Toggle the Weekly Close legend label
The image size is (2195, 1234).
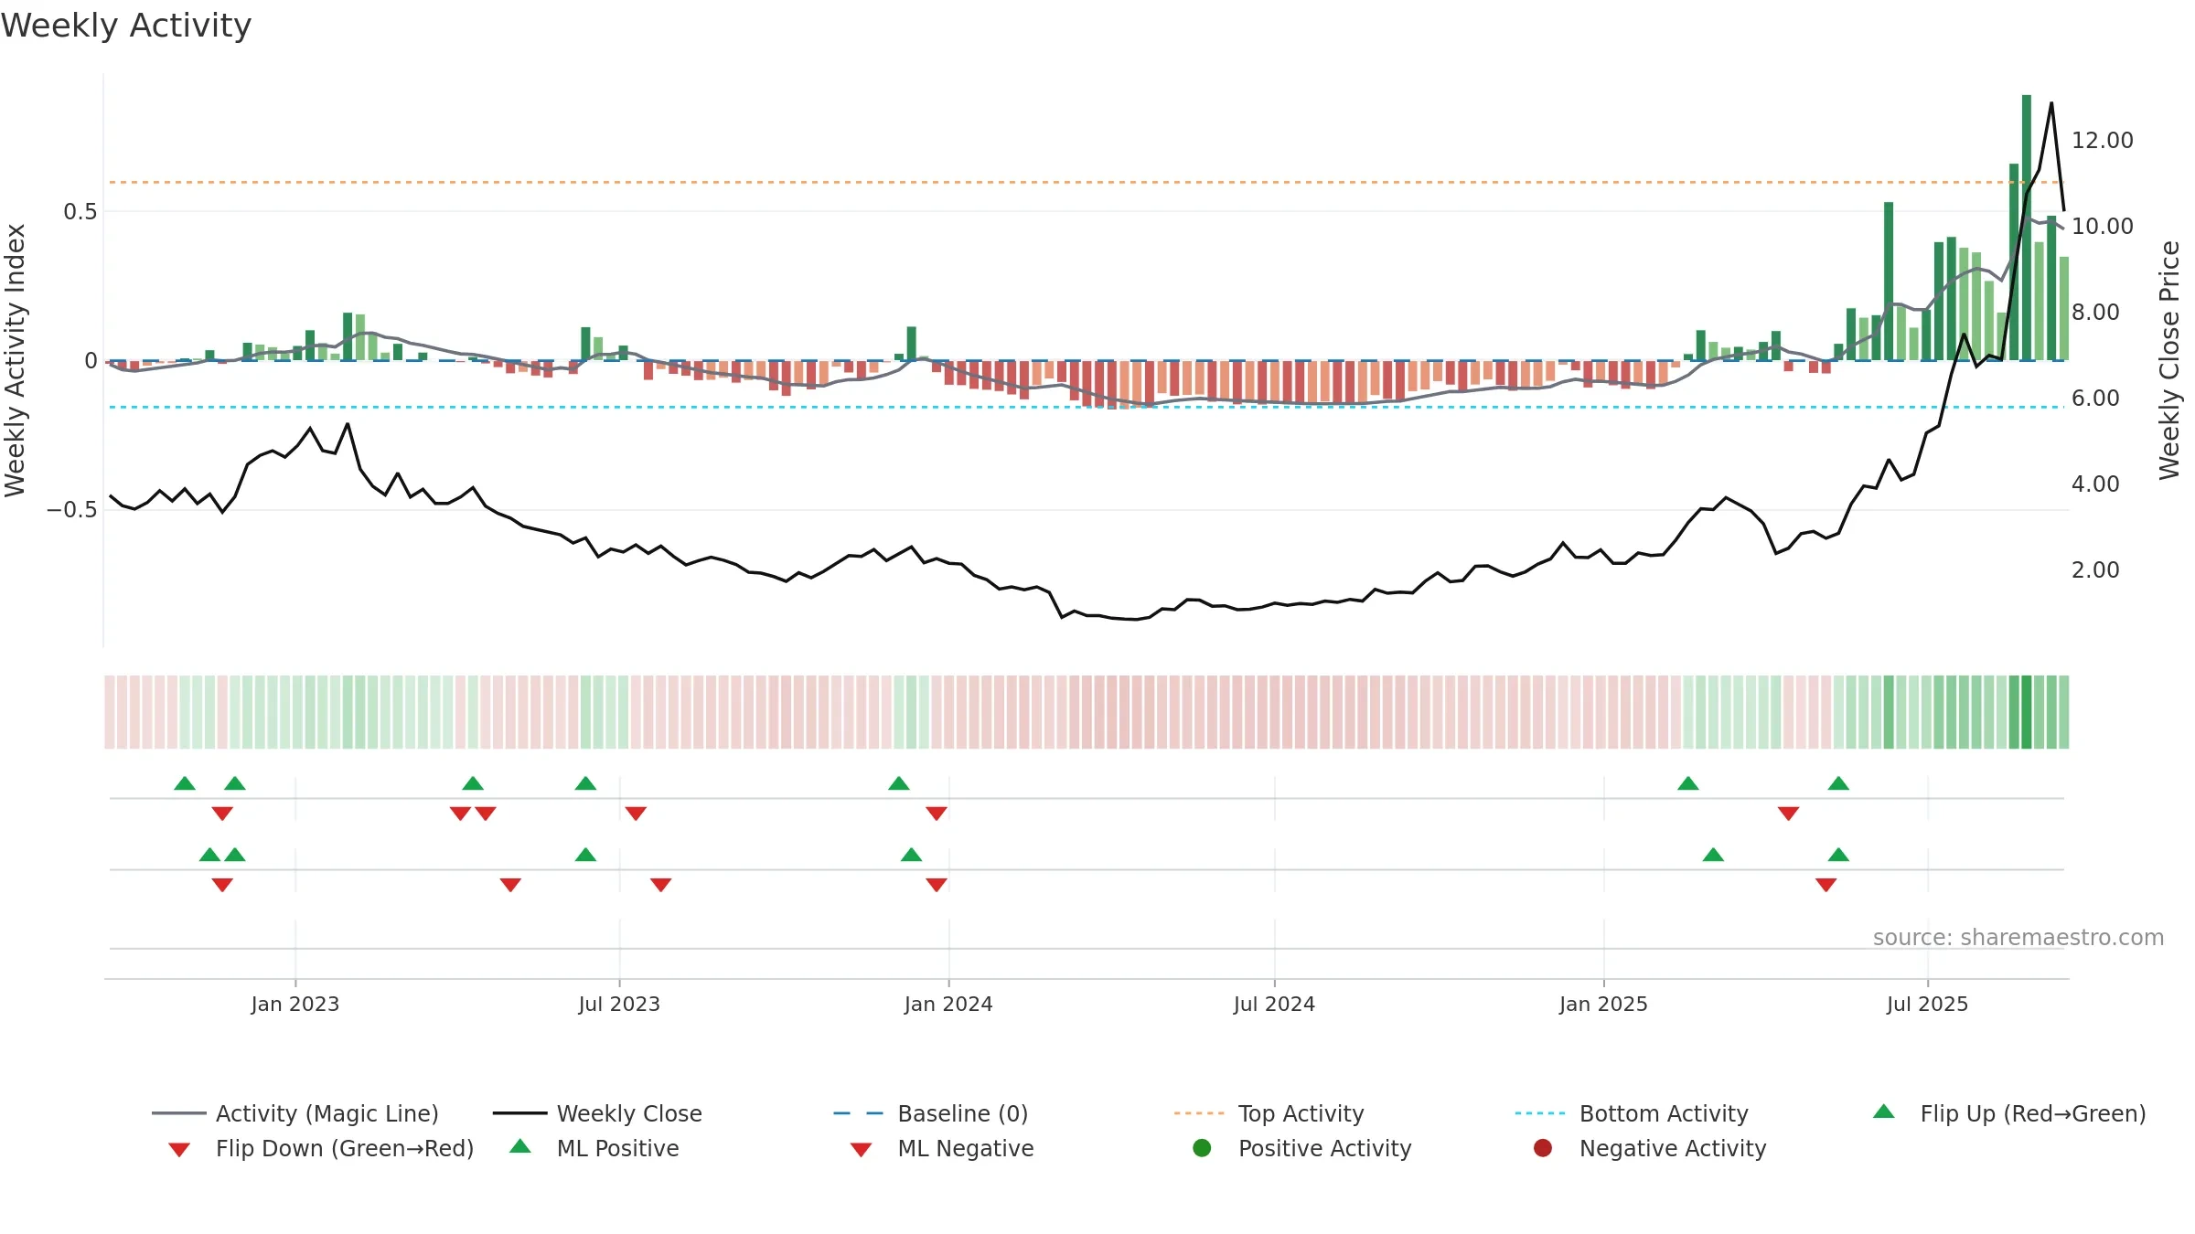[x=629, y=1113]
